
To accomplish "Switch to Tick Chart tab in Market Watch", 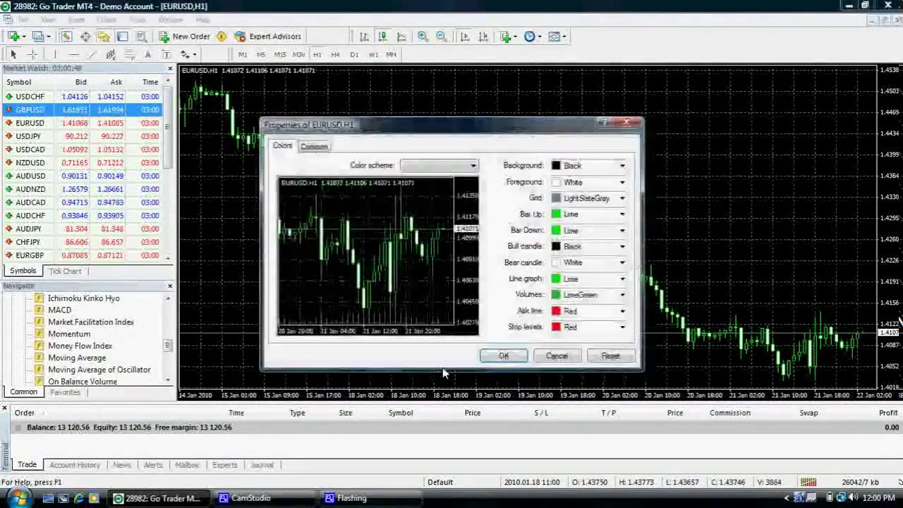I will (65, 271).
